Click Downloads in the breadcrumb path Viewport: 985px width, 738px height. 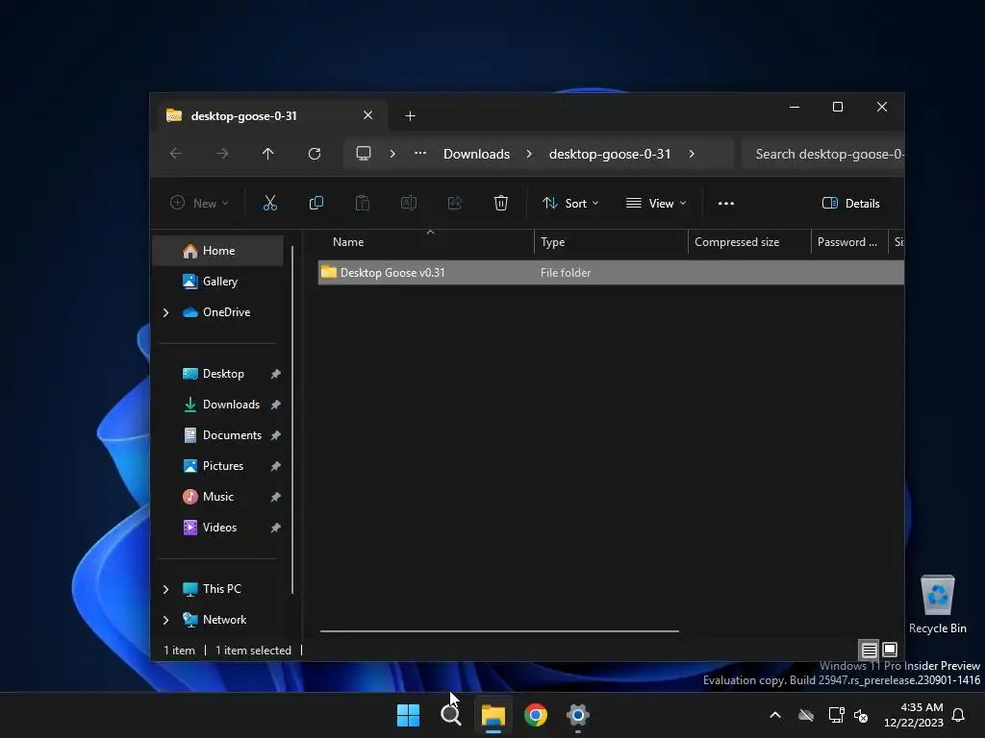[x=476, y=154]
